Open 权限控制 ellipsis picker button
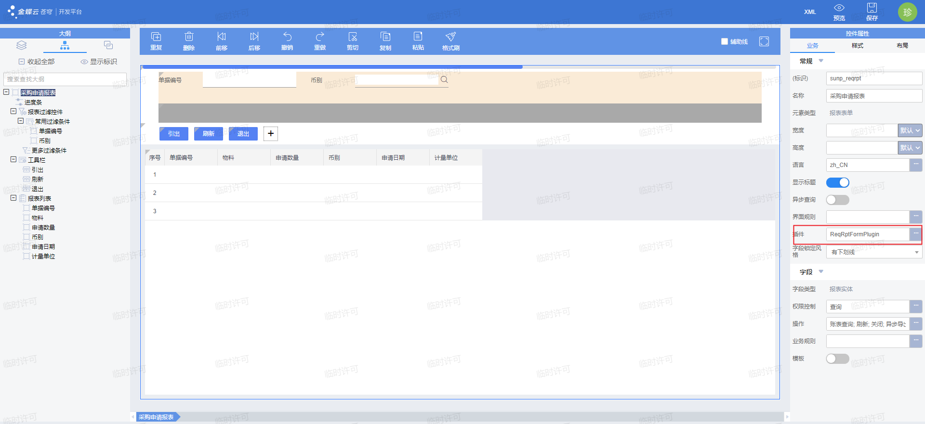The width and height of the screenshot is (925, 424). [916, 307]
